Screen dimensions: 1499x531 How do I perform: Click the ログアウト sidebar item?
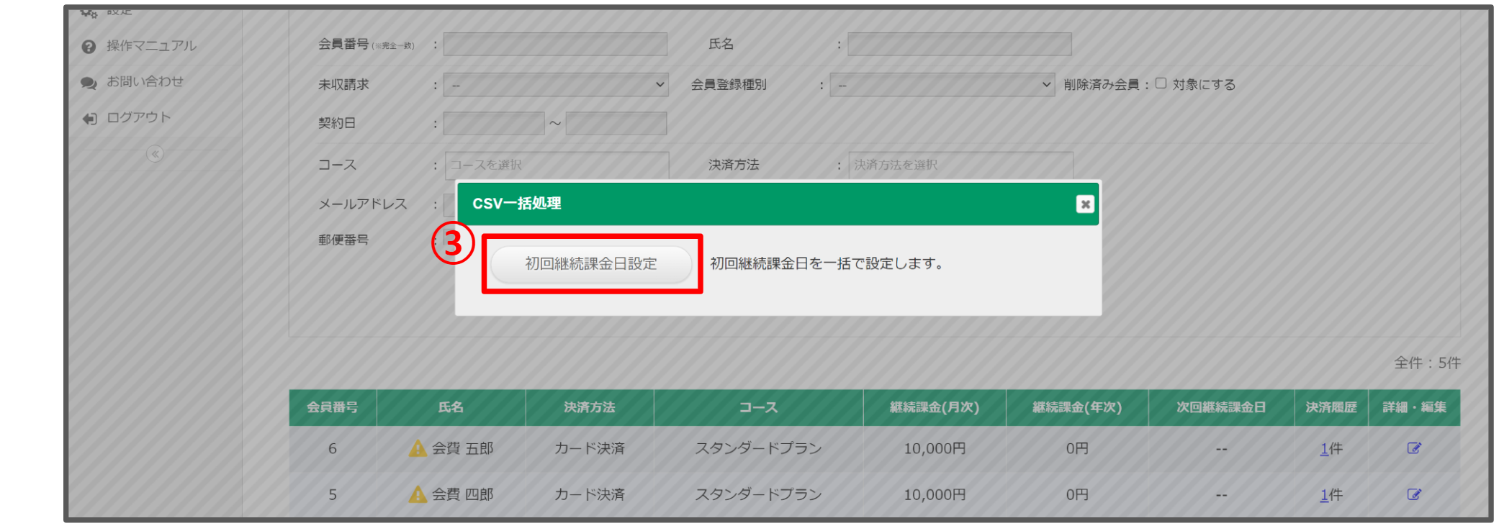138,118
